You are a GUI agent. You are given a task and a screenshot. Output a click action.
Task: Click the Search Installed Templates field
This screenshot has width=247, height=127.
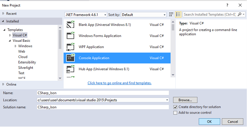coord(210,14)
